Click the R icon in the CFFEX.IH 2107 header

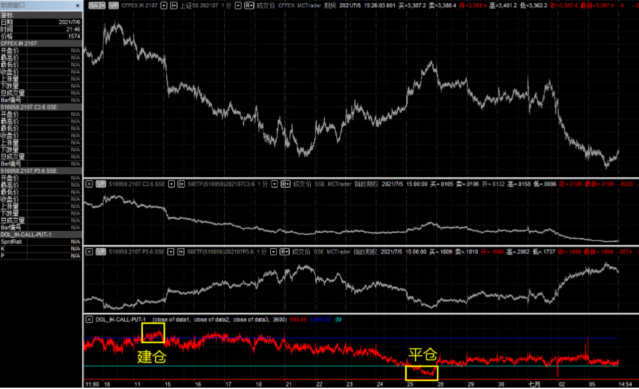[x=249, y=6]
